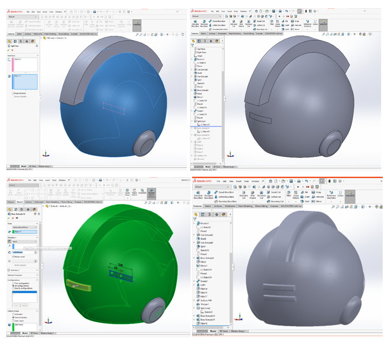Screen dimensions: 390x341
Task: Click the detailed preview eye icon in Boss-Extrude14
Action: point(18,218)
